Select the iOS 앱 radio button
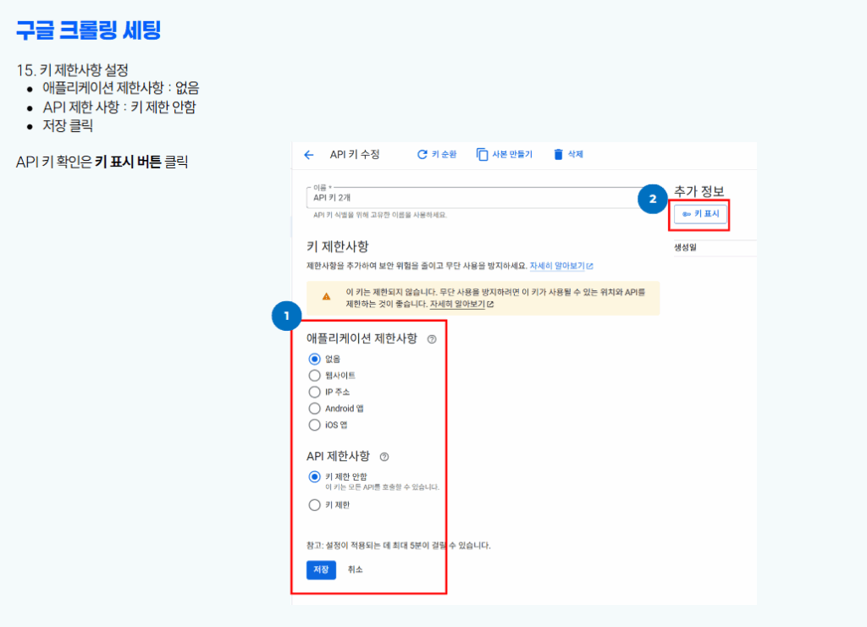Viewport: 867px width, 627px height. point(313,425)
